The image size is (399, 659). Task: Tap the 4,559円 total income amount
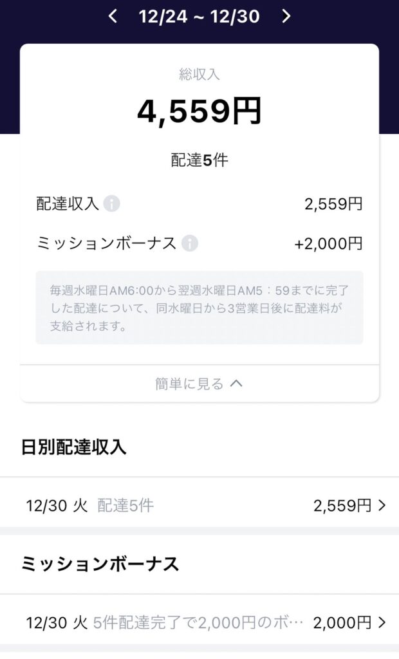pyautogui.click(x=199, y=112)
